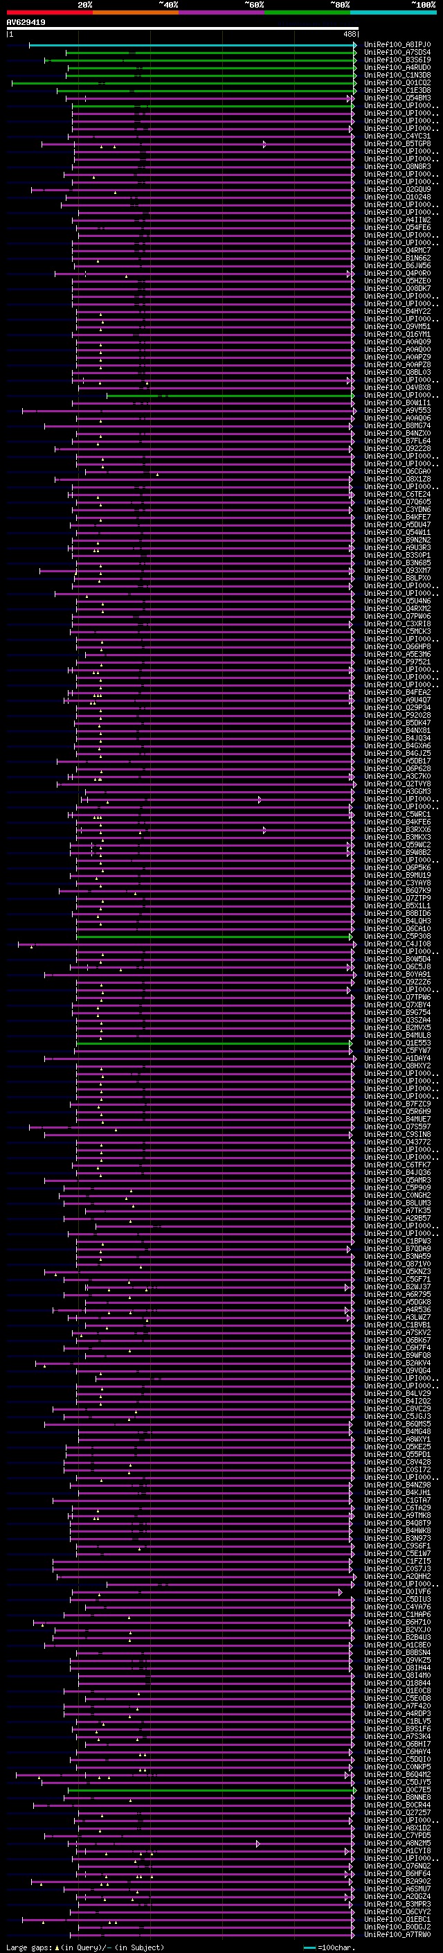The height and width of the screenshot is (1953, 443).
Task: Select the UniRef100_Q1E553 label
Action: [x=397, y=1043]
